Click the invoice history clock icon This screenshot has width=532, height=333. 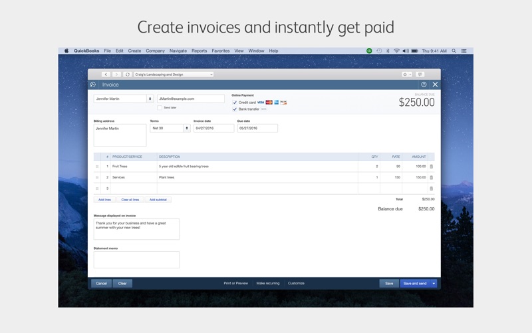pyautogui.click(x=93, y=85)
